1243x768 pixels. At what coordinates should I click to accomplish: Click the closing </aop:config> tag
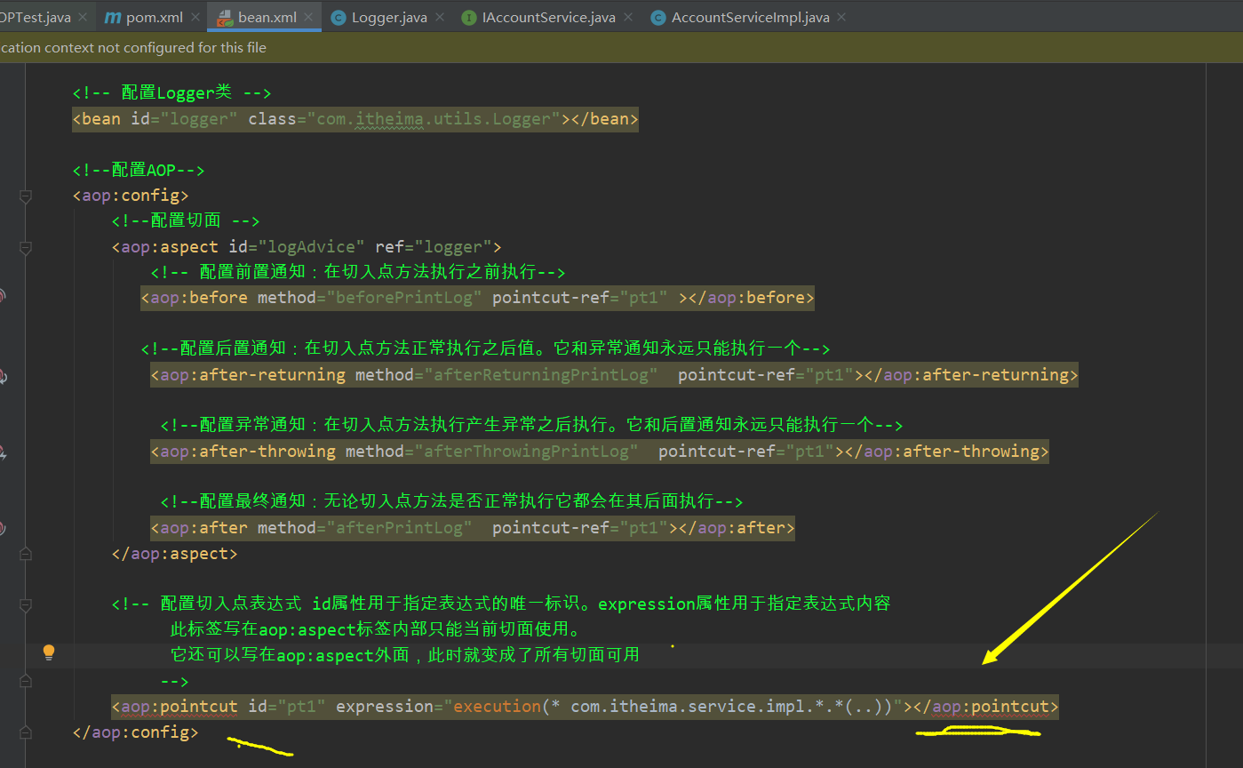[136, 732]
